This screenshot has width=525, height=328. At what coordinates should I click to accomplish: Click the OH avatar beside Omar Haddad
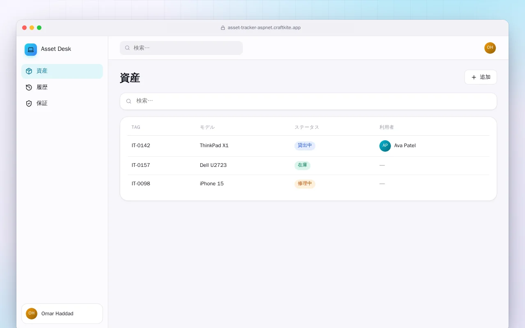tap(32, 314)
